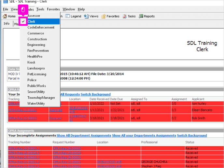The image size is (224, 168).
Task: Select the PublicWorks module
Action: pyautogui.click(x=40, y=86)
